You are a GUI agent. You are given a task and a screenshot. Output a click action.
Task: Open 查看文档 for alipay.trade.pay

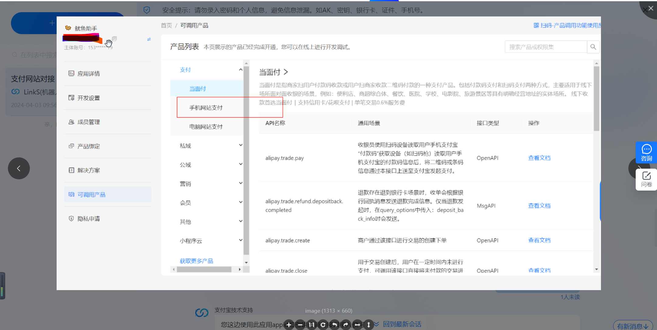(x=539, y=158)
